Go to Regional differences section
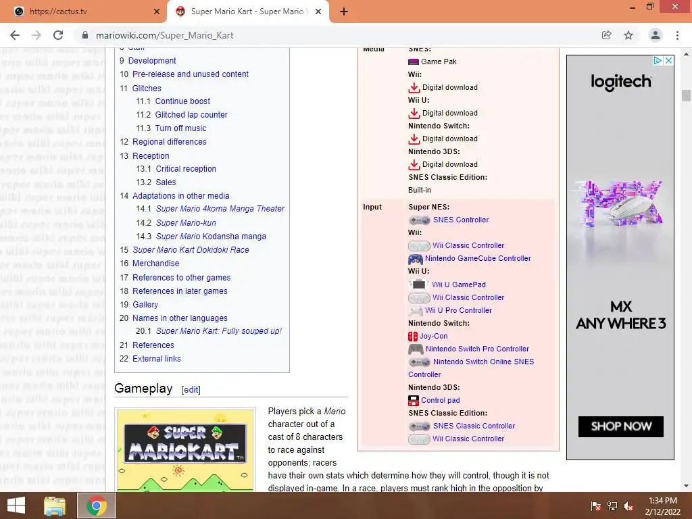Screen dimensions: 692x519 point(170,142)
